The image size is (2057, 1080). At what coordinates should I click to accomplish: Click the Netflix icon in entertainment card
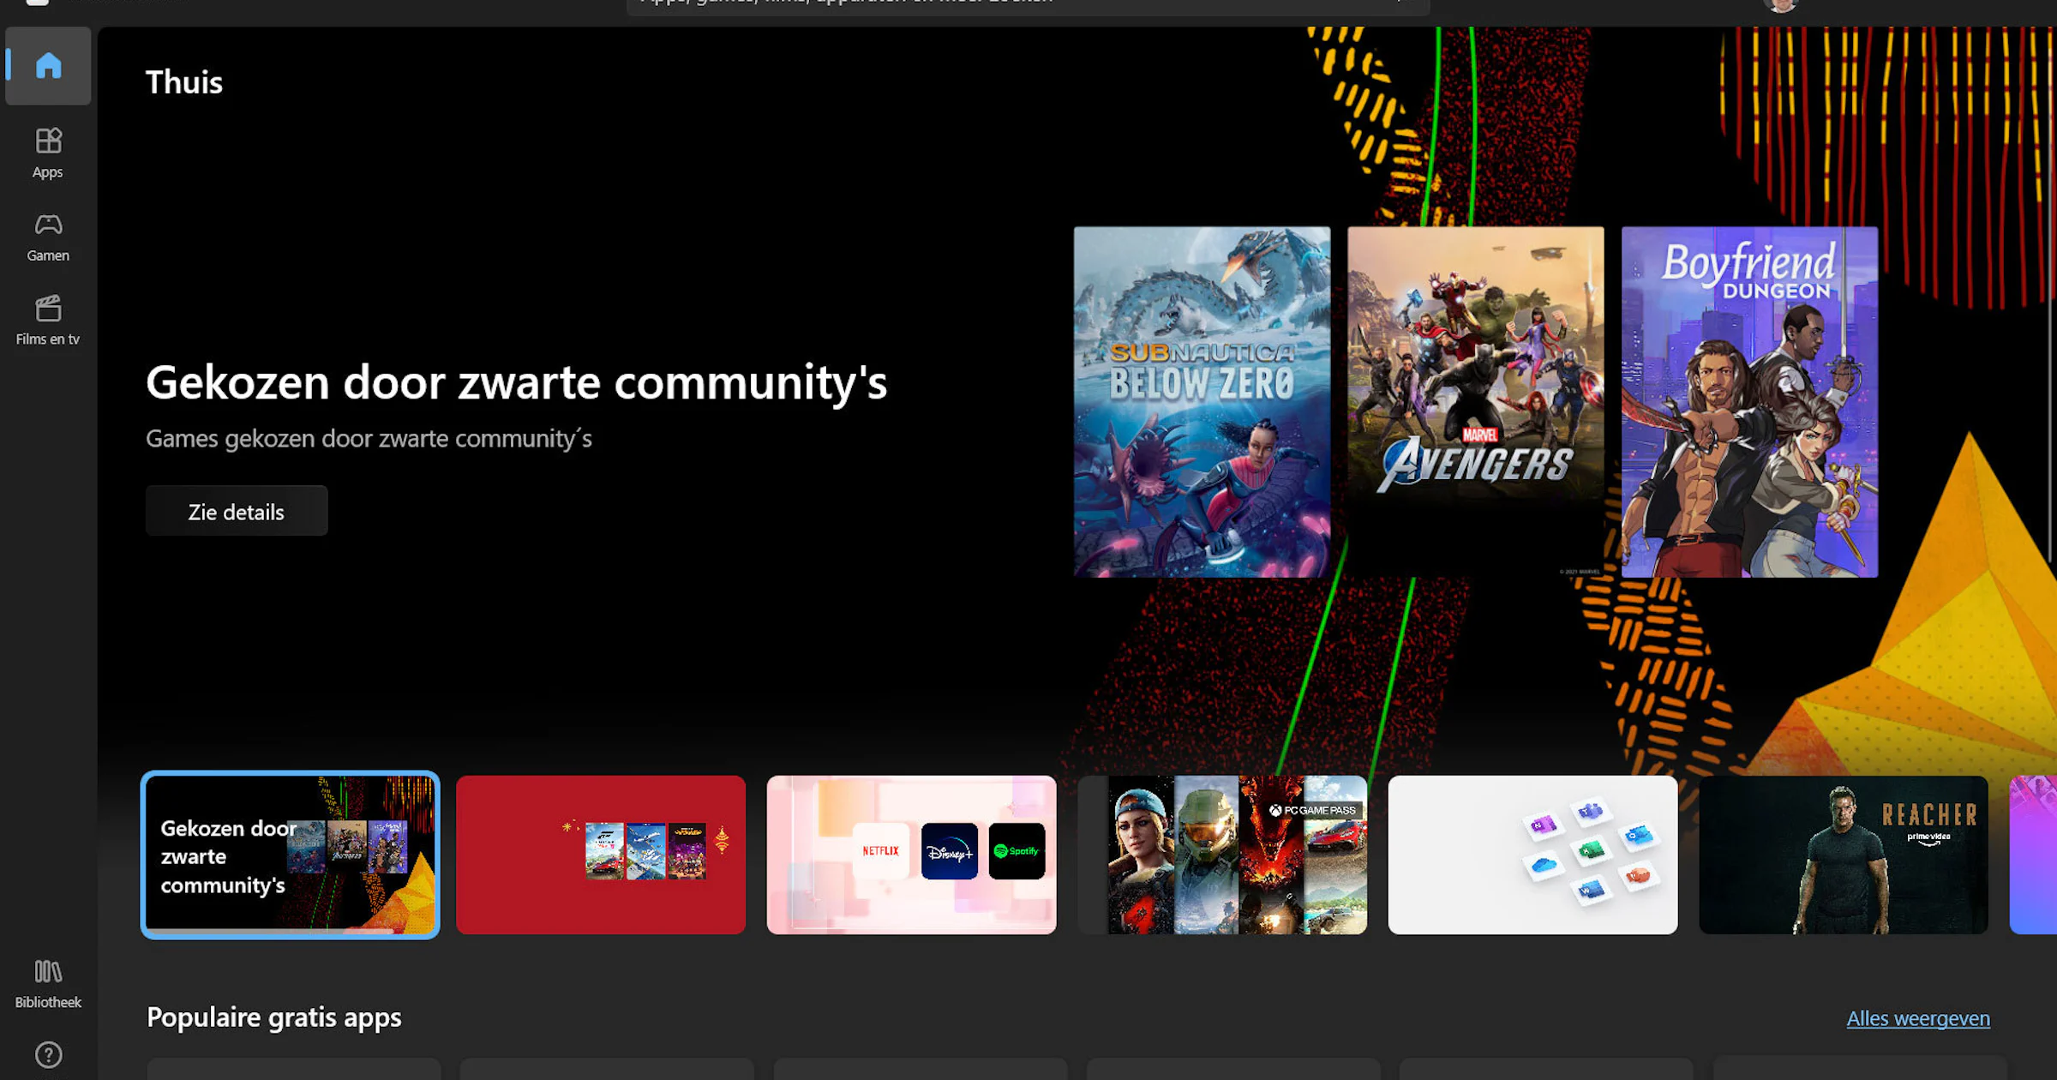pyautogui.click(x=880, y=850)
